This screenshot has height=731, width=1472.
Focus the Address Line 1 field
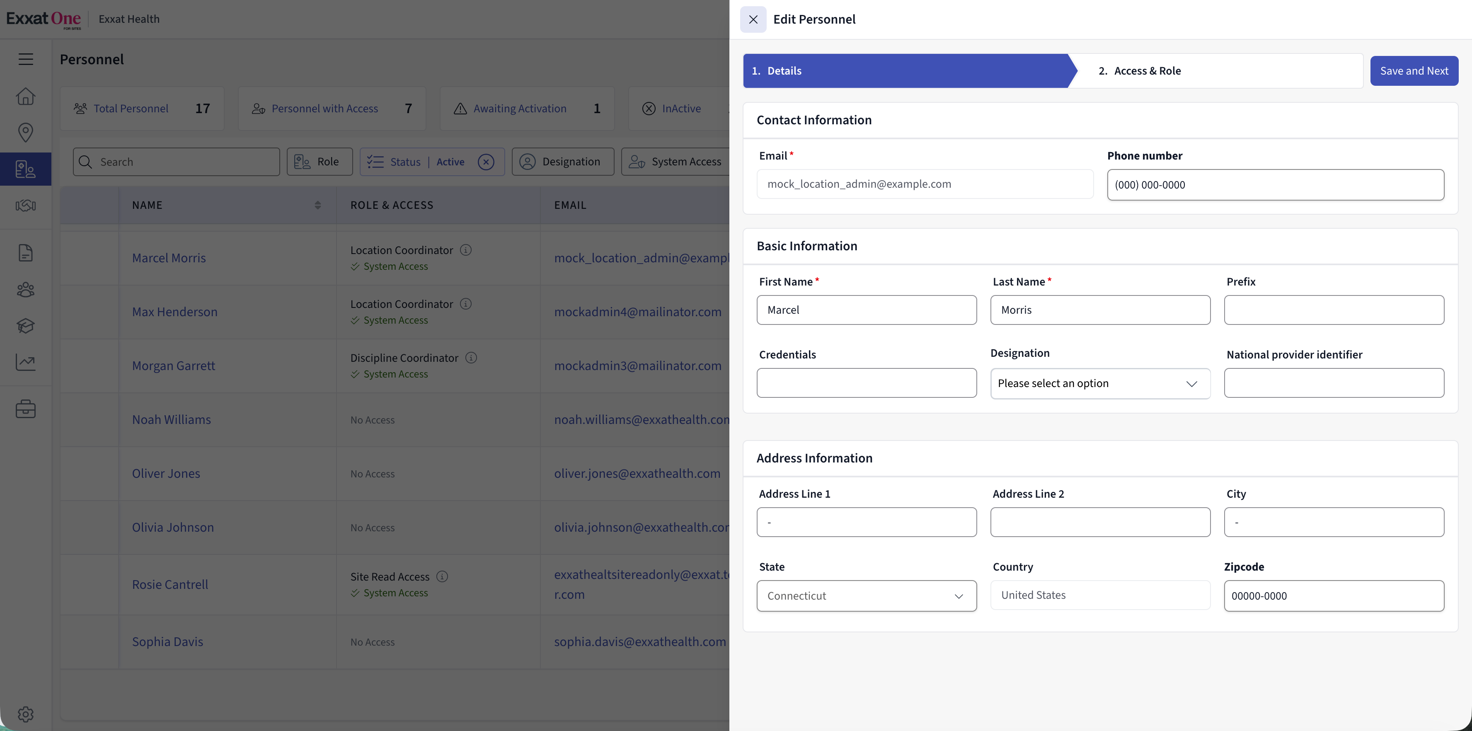tap(866, 523)
